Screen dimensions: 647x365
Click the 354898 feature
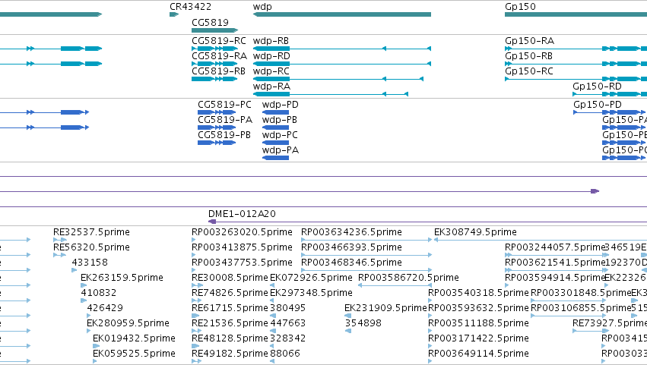pos(348,331)
